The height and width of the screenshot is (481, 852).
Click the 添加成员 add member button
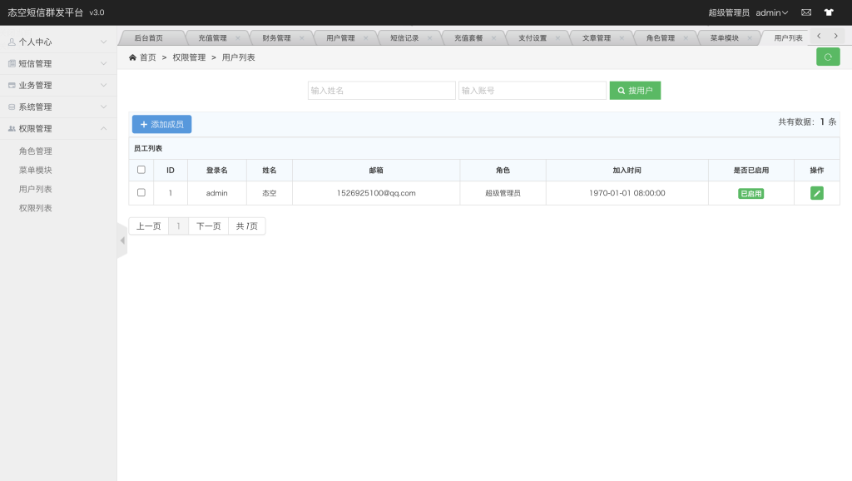[162, 124]
